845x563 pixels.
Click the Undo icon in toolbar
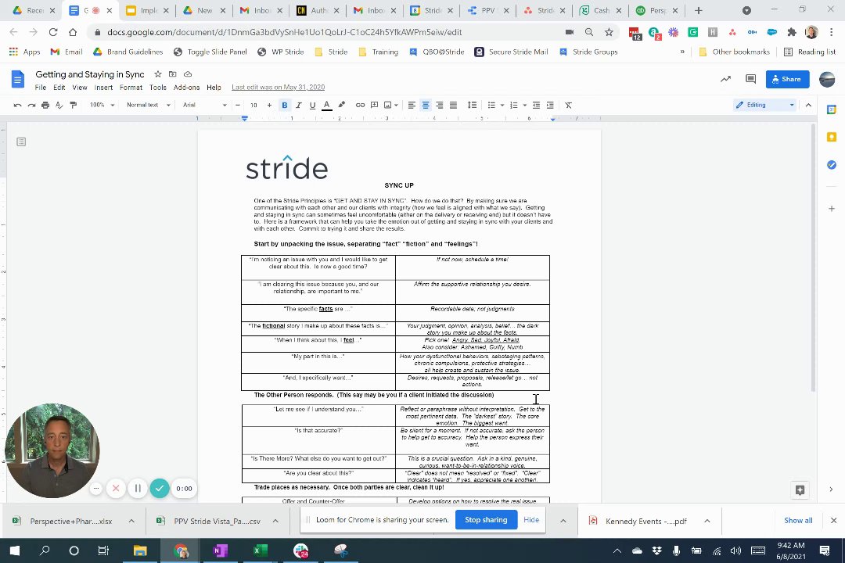point(18,105)
